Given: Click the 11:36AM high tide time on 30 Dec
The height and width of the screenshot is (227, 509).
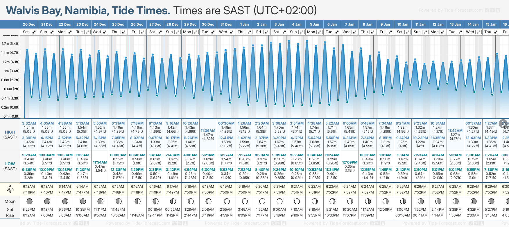Looking at the screenshot, I should [208, 131].
